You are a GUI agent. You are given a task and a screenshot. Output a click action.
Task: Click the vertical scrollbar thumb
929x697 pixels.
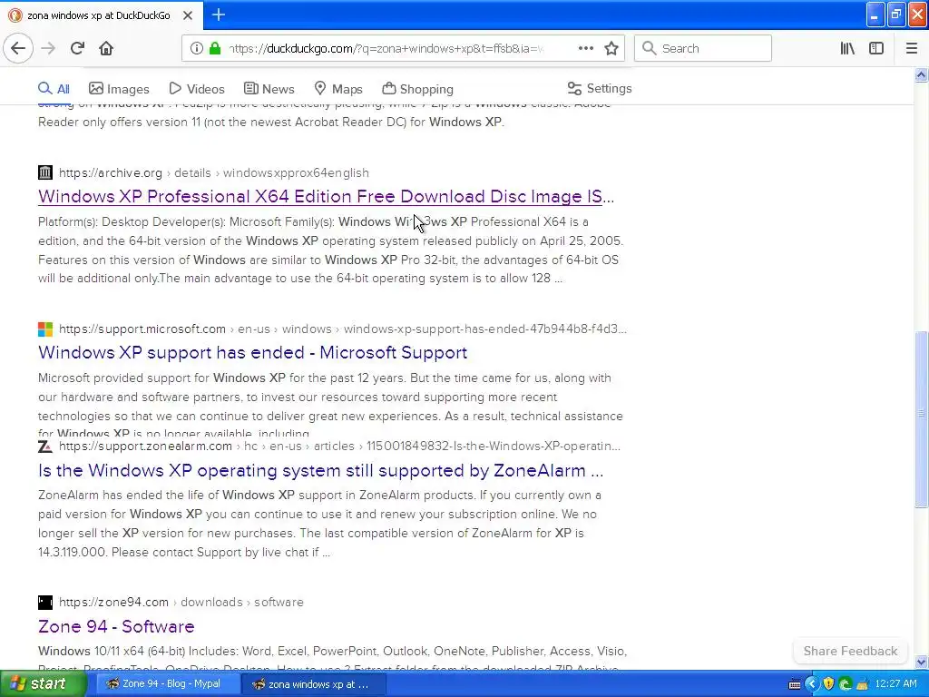pos(921,418)
